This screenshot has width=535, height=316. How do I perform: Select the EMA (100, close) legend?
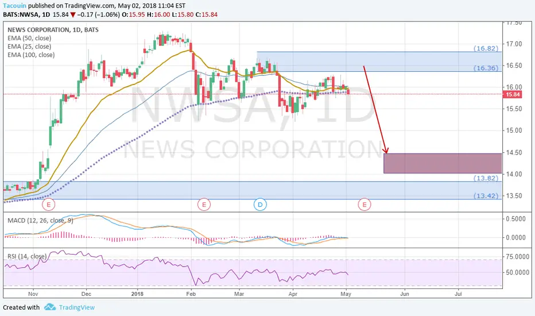coord(31,55)
